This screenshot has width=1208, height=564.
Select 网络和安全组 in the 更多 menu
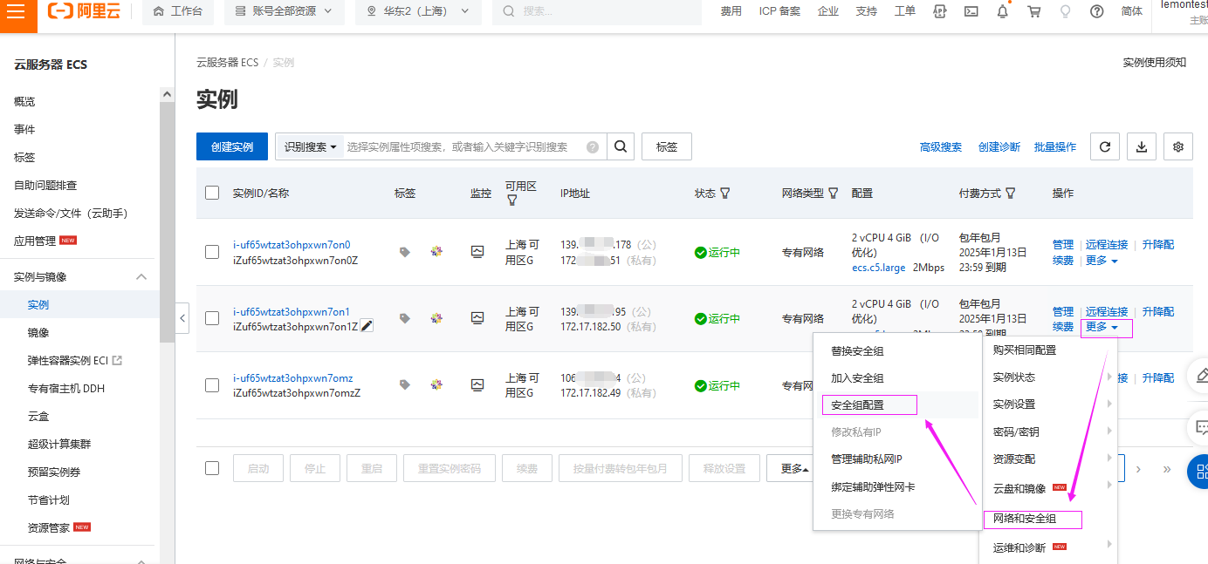[1033, 520]
